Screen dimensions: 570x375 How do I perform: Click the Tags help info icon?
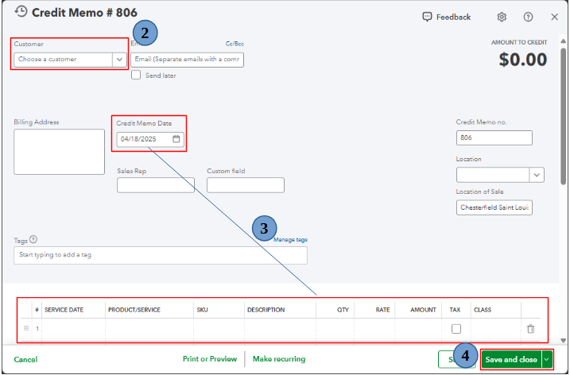coord(33,239)
